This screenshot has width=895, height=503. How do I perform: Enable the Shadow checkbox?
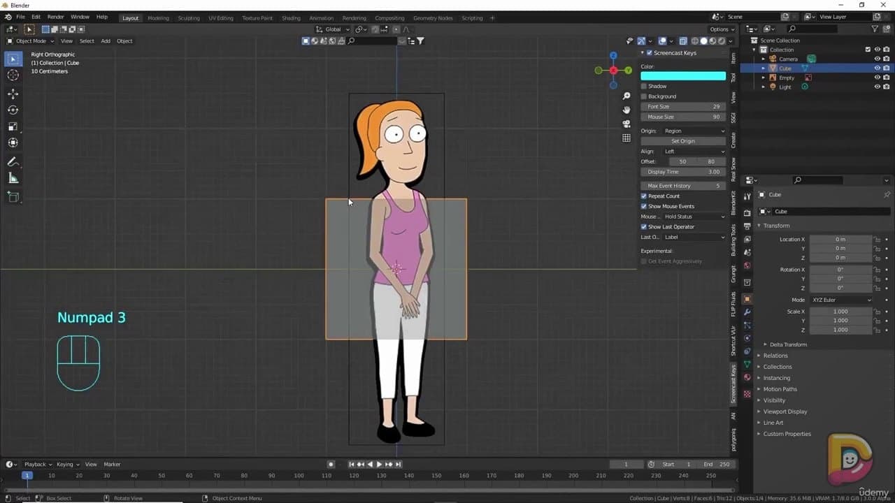point(644,86)
